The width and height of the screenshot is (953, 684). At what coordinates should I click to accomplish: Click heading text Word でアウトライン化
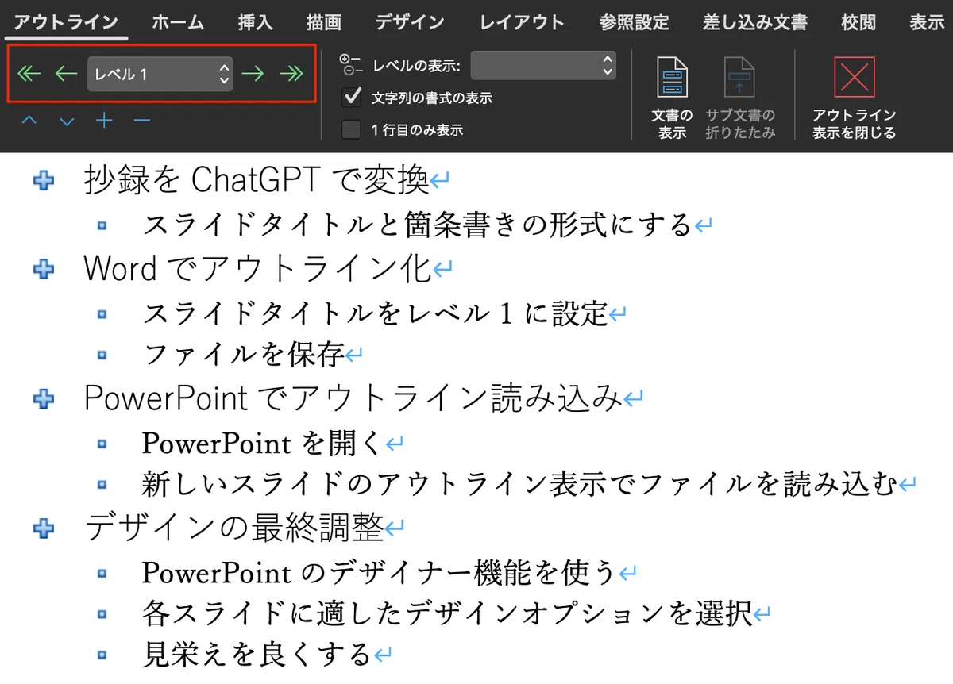257,269
